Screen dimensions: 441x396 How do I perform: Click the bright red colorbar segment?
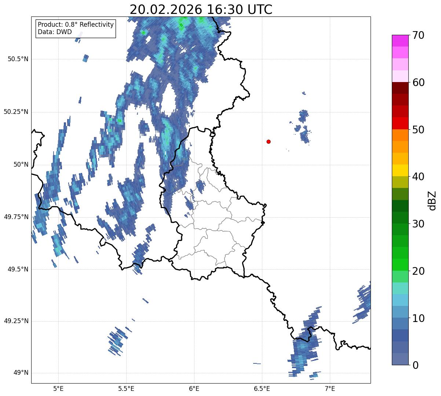[x=400, y=123]
